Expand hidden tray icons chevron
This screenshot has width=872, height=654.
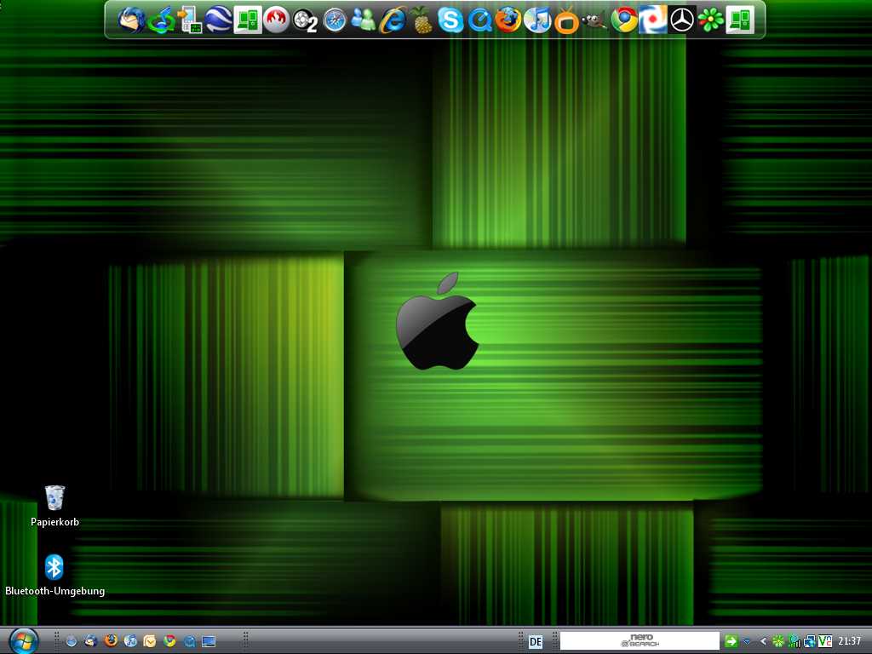pos(764,641)
